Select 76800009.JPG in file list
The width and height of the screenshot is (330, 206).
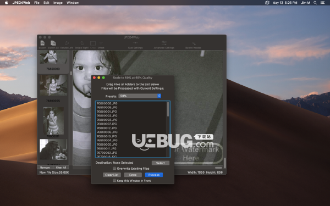107,108
